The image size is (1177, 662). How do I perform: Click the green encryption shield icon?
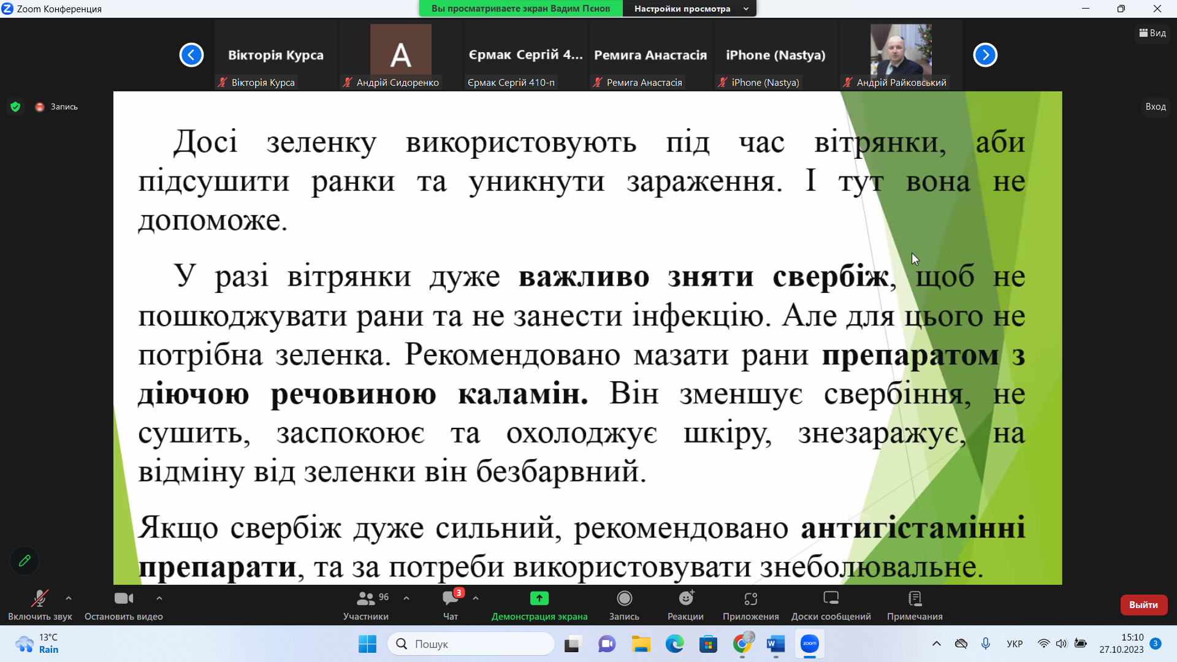16,107
